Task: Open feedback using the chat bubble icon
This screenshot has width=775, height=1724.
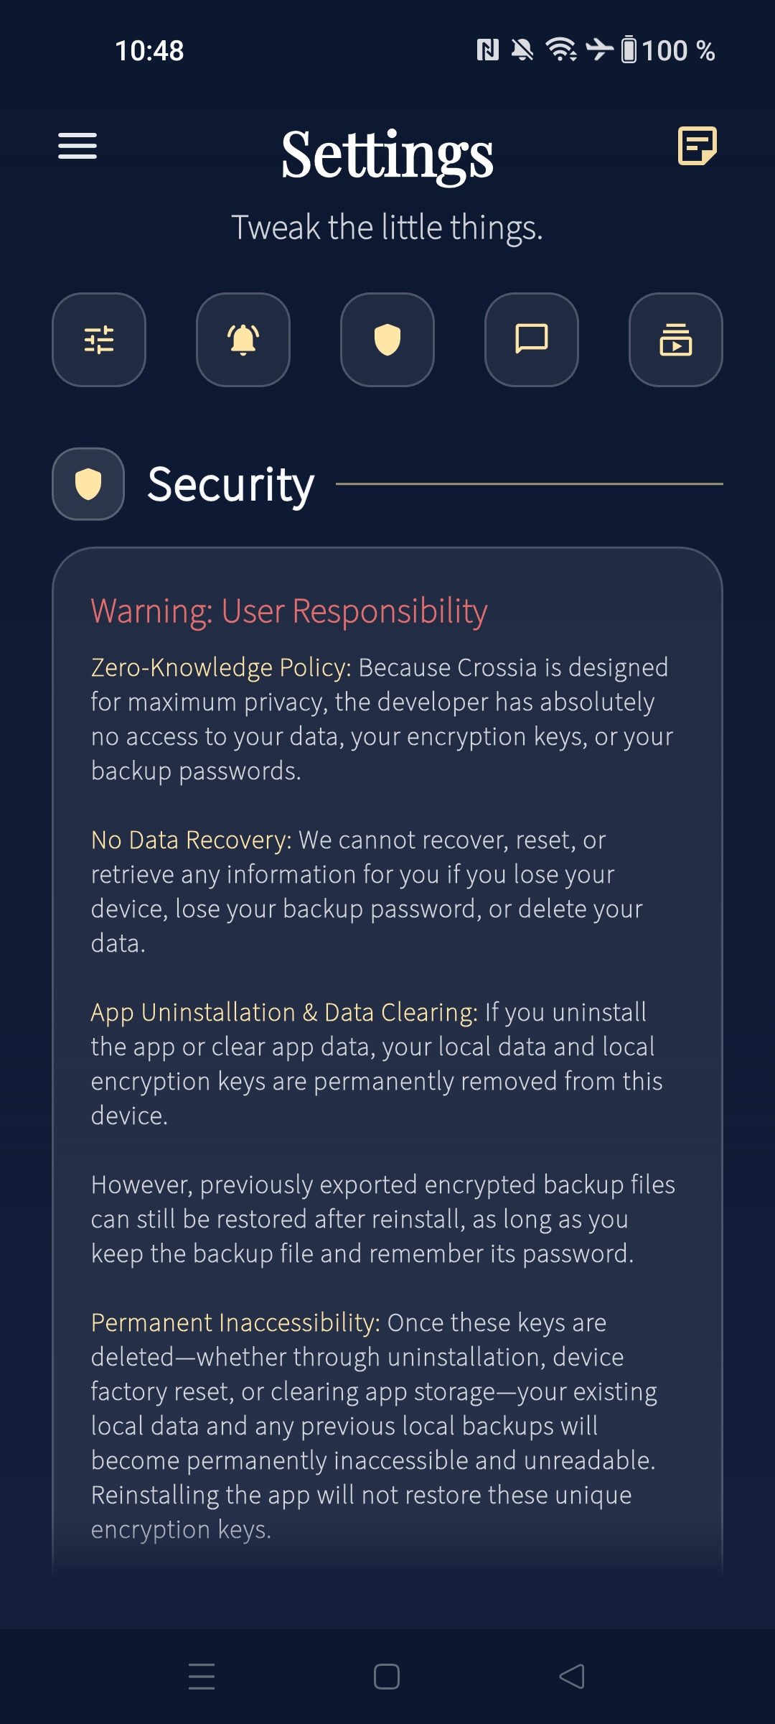Action: tap(531, 340)
